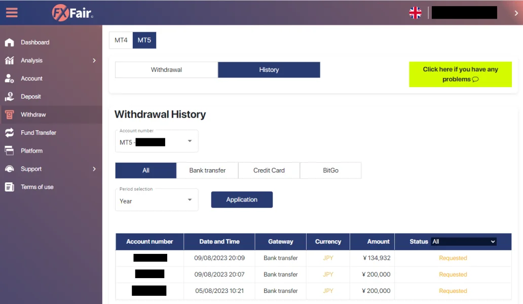Click 'Click here if you have any problems'
Viewport: 523px width, 304px height.
[460, 74]
